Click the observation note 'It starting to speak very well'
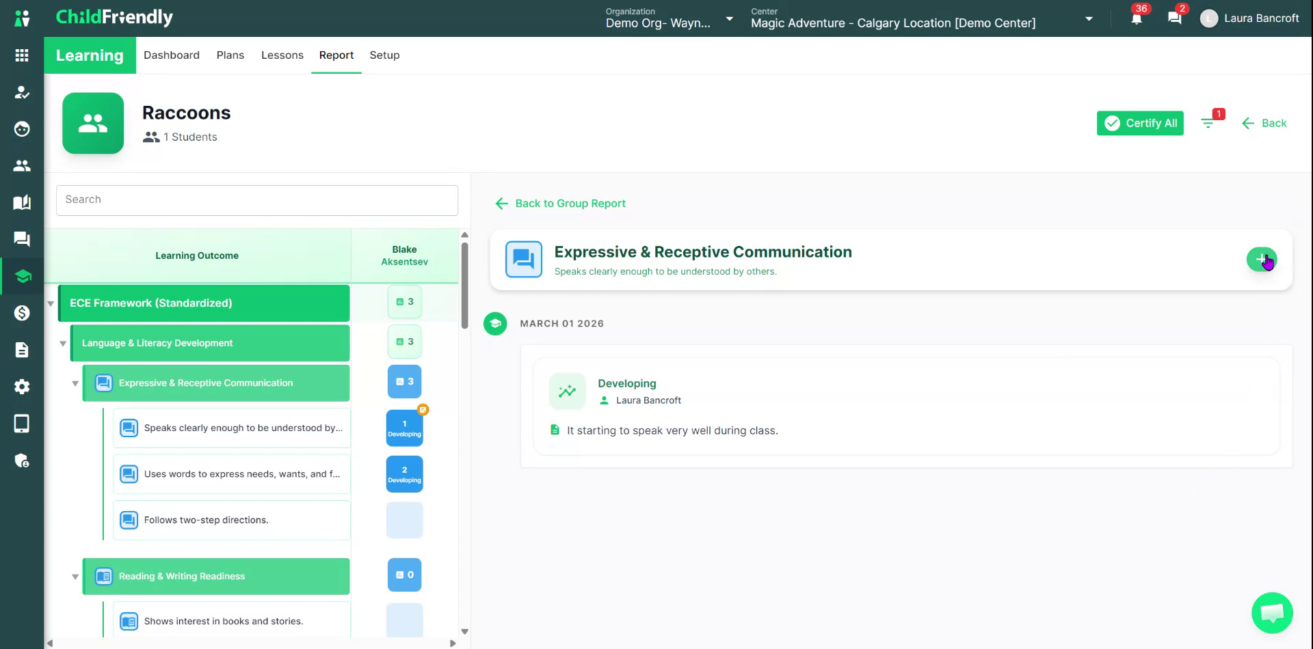 click(x=673, y=431)
